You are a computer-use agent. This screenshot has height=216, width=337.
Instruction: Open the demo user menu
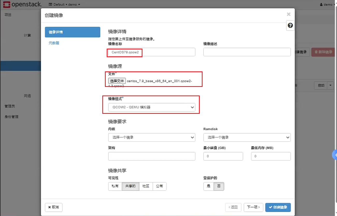click(328, 4)
